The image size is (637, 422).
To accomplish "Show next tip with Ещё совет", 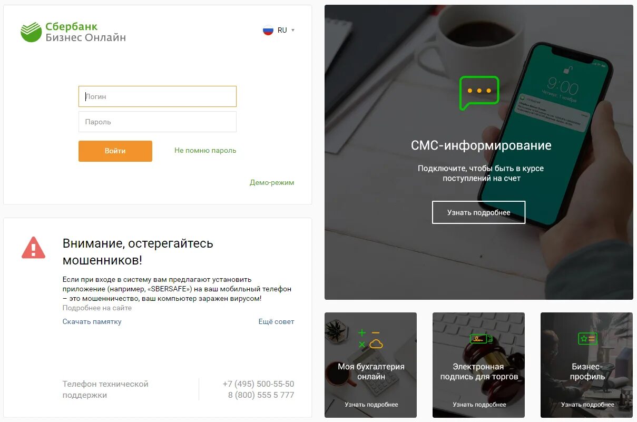I will pyautogui.click(x=276, y=321).
